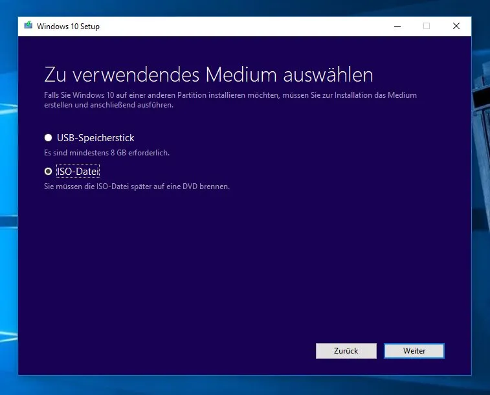Image resolution: width=490 pixels, height=395 pixels.
Task: Click the Zurück button
Action: point(346,351)
